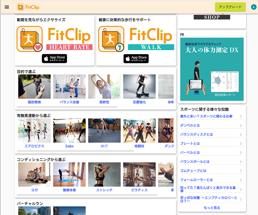Open 知ってた？高たんぱくと表示できる基準 article
This screenshot has width=258, height=215.
(x=208, y=189)
